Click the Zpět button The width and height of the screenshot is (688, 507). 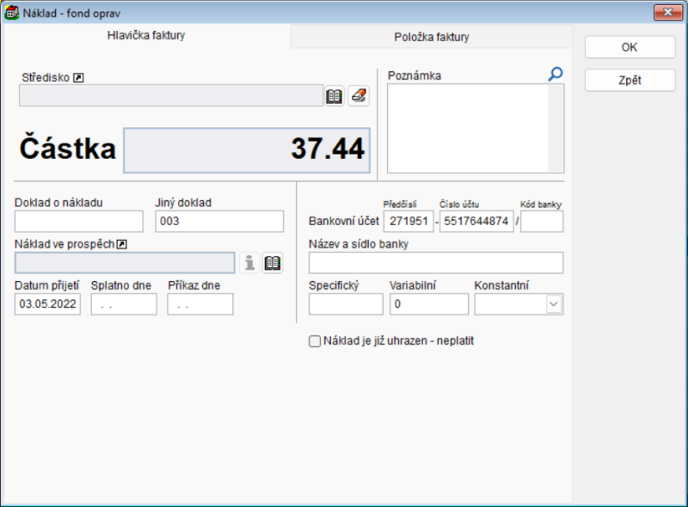click(630, 81)
